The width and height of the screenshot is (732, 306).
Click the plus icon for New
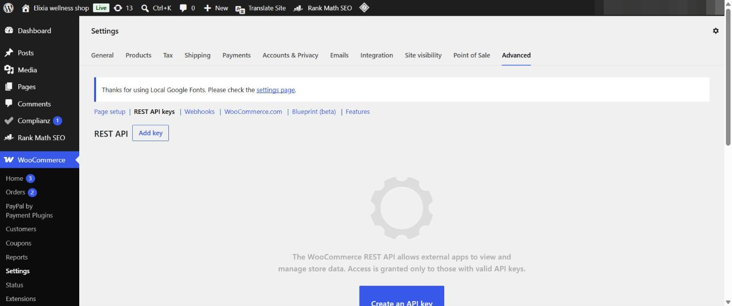point(208,8)
